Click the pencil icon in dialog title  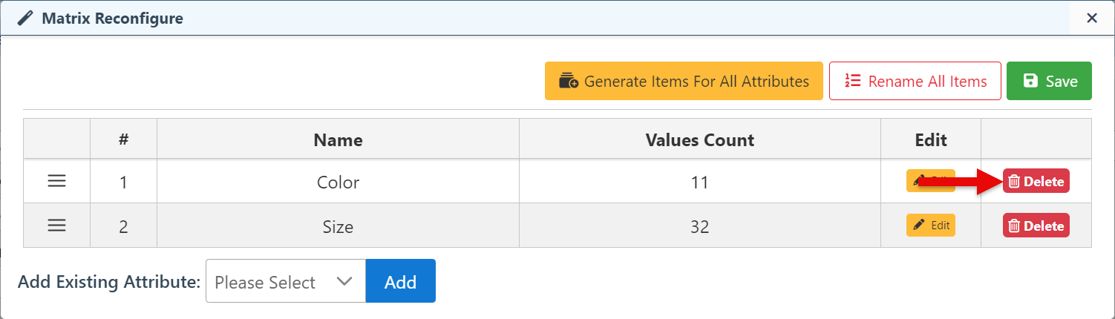coord(24,19)
